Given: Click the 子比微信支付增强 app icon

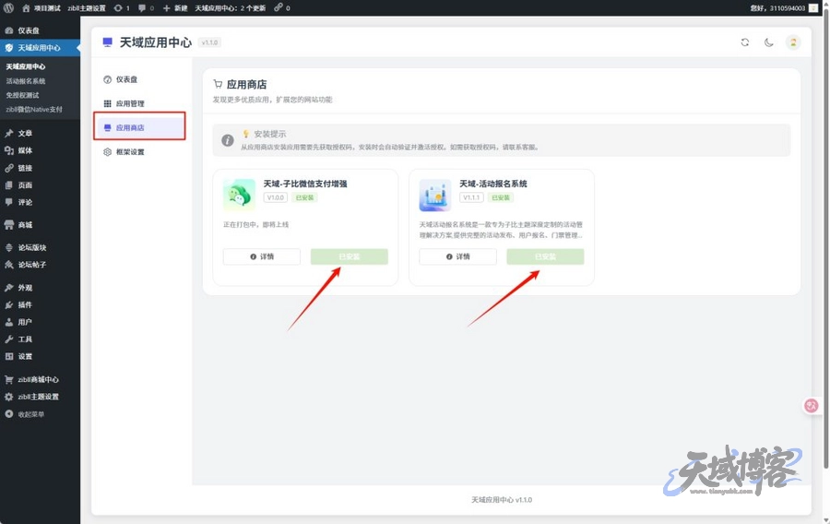Looking at the screenshot, I should (x=239, y=195).
